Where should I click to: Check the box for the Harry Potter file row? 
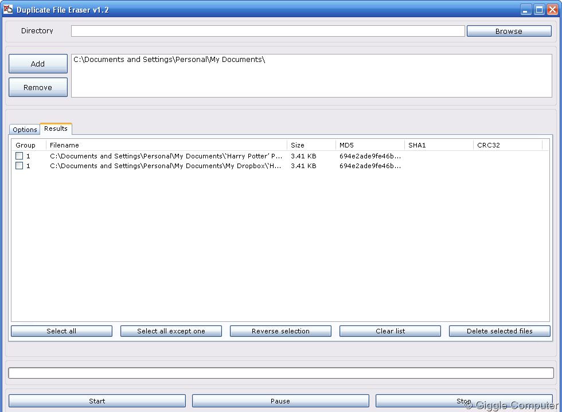coord(19,156)
